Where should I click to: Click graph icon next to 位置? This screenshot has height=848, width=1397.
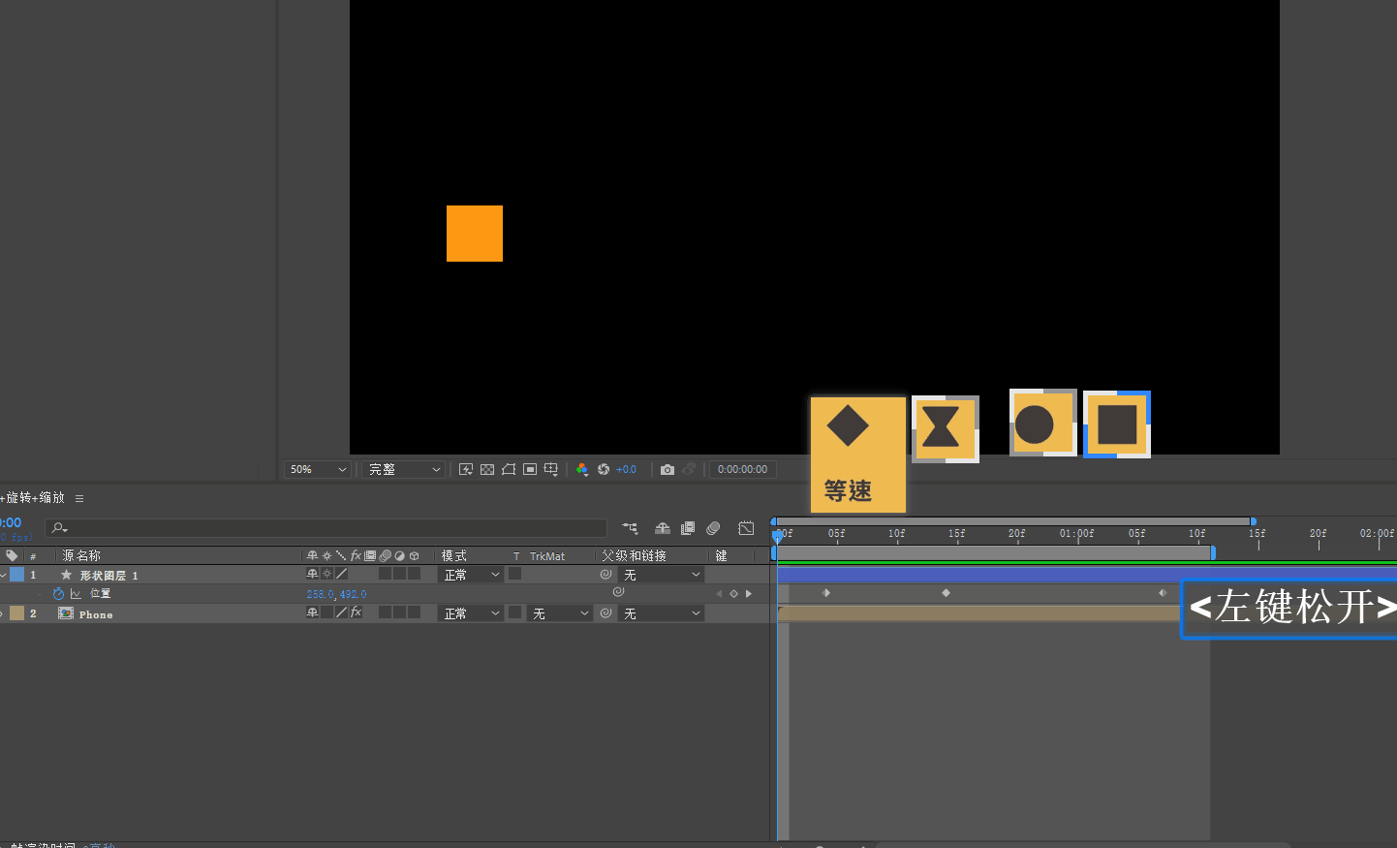click(76, 593)
